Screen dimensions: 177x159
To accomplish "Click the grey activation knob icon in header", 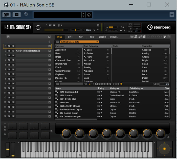I will point(26,14).
